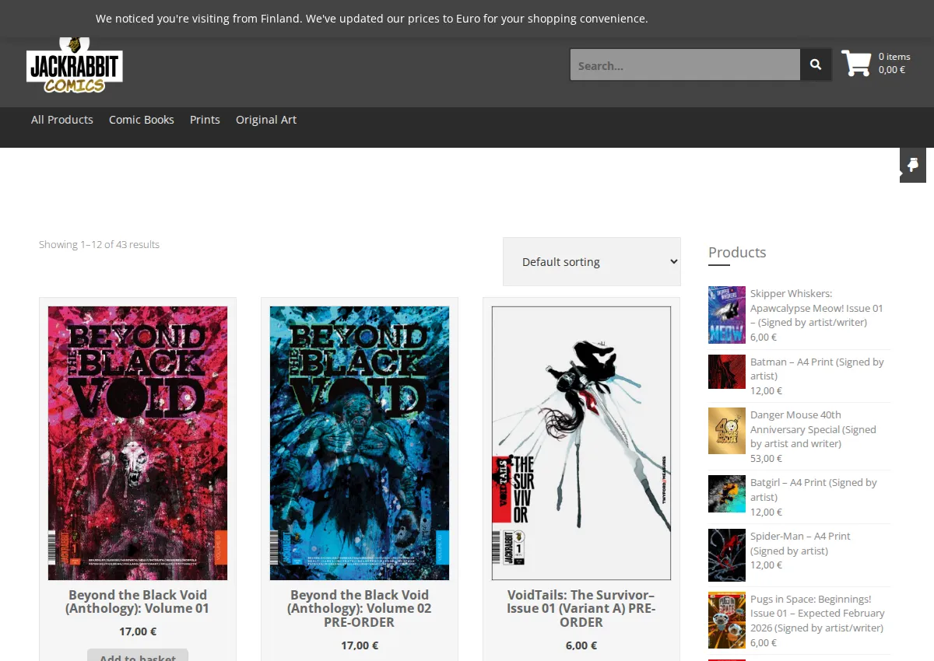Click the 17,00 € price under Volume 02
This screenshot has width=934, height=661.
coord(360,645)
